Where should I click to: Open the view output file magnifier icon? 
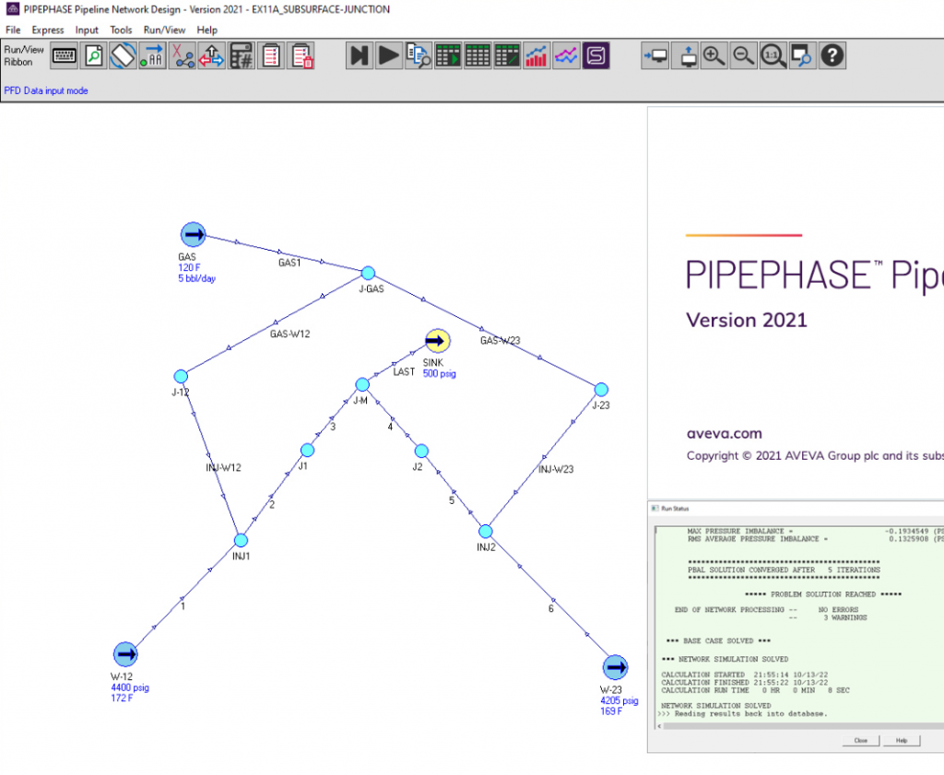click(x=419, y=56)
